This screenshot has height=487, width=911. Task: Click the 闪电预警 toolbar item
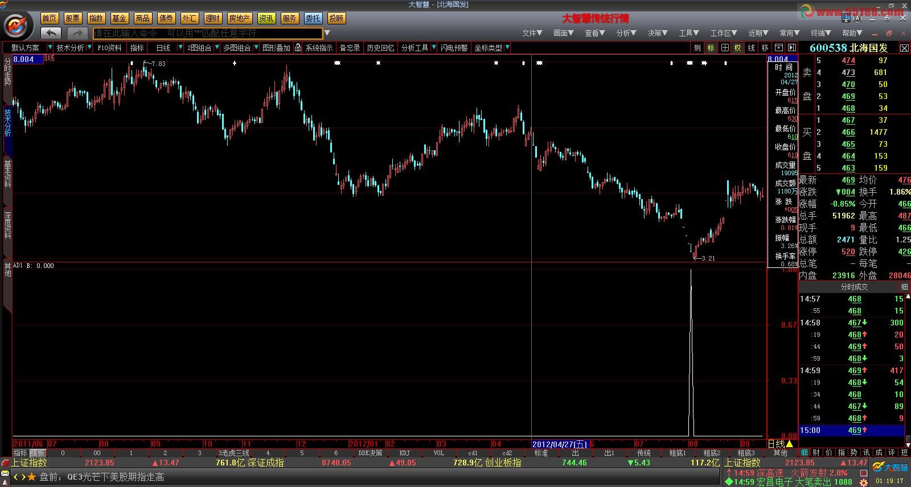454,48
